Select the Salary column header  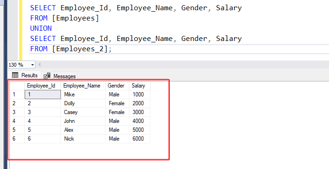(140, 86)
